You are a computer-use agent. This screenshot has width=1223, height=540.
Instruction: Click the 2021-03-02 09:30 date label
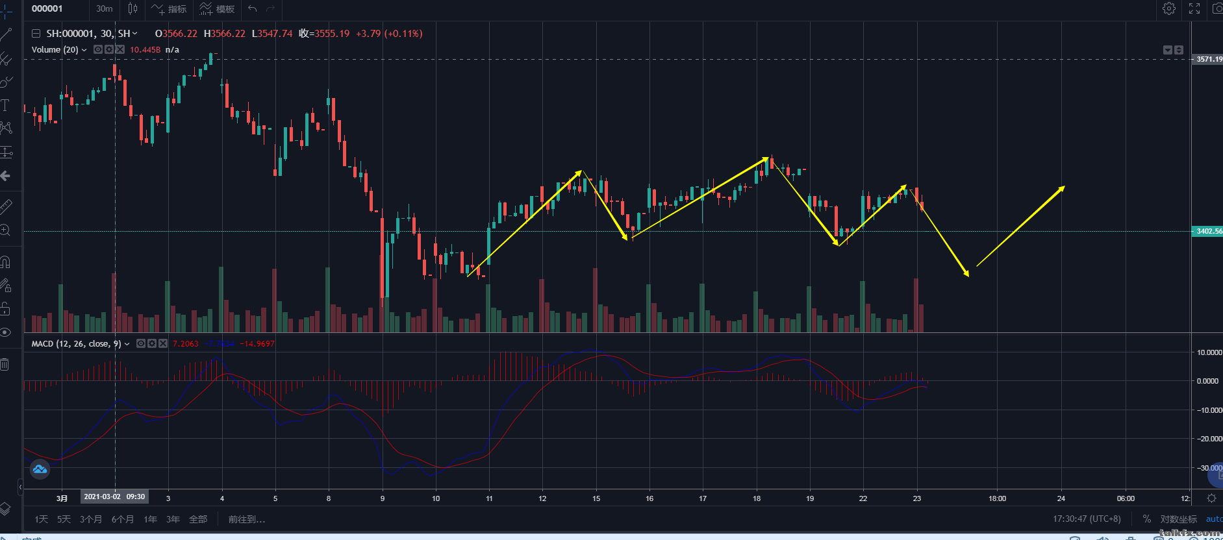coord(114,497)
